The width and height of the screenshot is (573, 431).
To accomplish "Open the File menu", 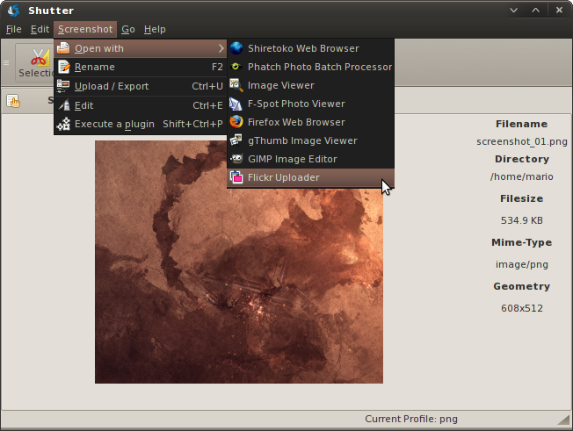I will pyautogui.click(x=13, y=29).
